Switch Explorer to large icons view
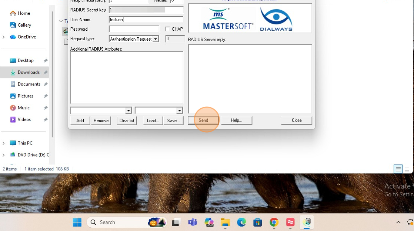 pyautogui.click(x=407, y=169)
